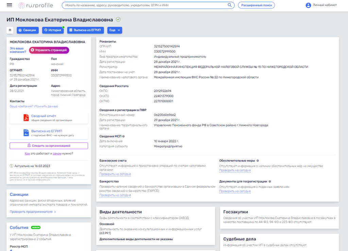Click Личный кабинет text link
348x251 pixels.
point(325,5)
